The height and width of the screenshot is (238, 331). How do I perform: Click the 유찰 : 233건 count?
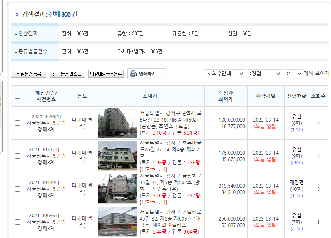click(x=130, y=34)
